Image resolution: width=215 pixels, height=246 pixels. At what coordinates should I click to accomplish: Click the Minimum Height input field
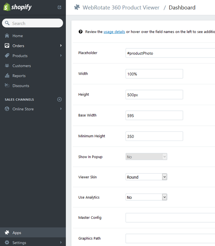tap(154, 136)
